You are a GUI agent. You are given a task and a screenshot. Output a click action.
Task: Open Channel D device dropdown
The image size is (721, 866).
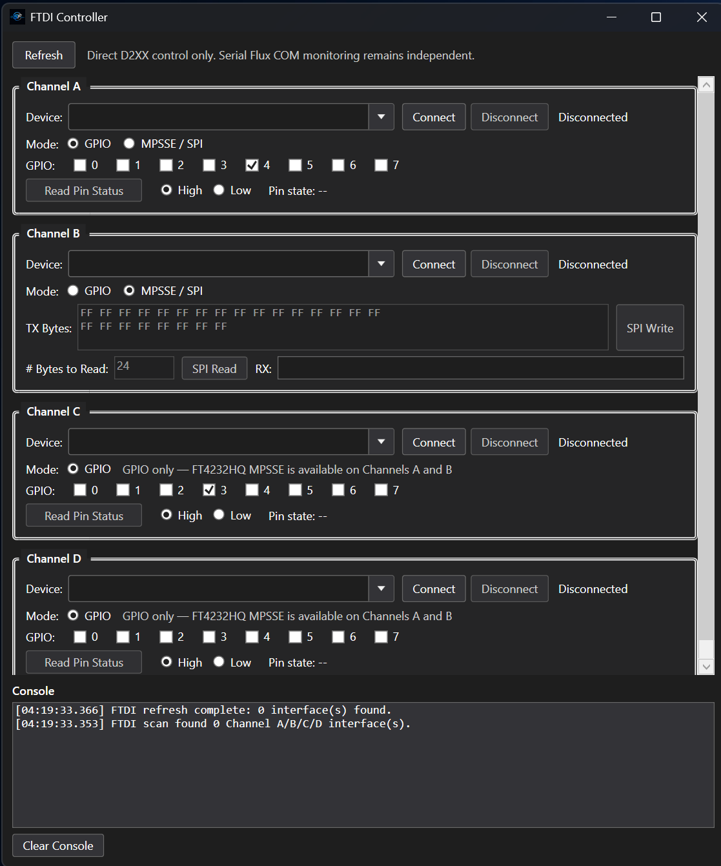click(381, 589)
